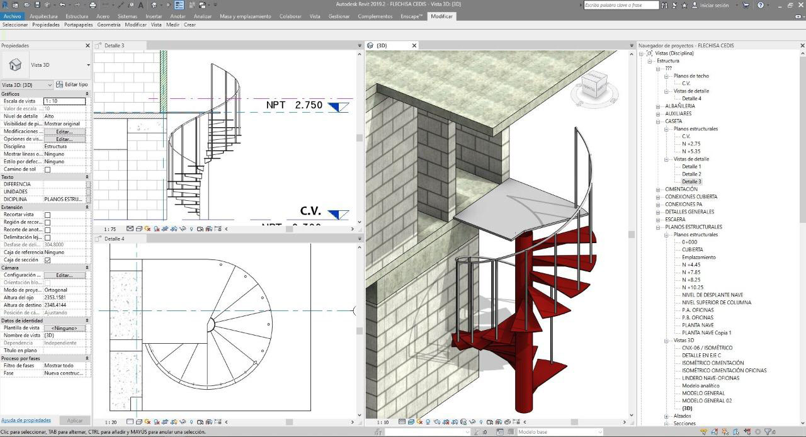Collapse the Gráficos section in Propiedades
Image resolution: width=806 pixels, height=437 pixels.
pos(88,94)
